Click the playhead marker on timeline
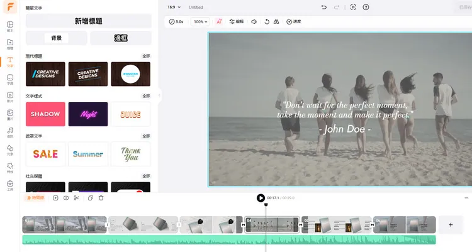 click(x=266, y=205)
